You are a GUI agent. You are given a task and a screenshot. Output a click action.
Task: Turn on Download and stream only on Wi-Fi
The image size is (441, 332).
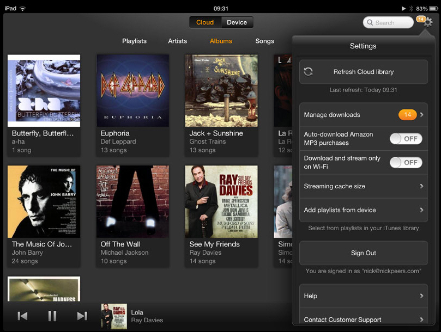(x=406, y=162)
